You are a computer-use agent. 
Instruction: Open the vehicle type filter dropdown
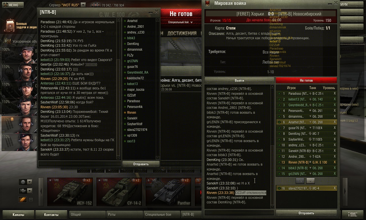click(x=25, y=191)
